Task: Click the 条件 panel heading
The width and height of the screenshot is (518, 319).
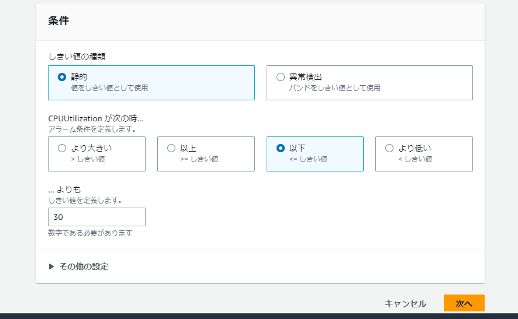Action: point(58,21)
